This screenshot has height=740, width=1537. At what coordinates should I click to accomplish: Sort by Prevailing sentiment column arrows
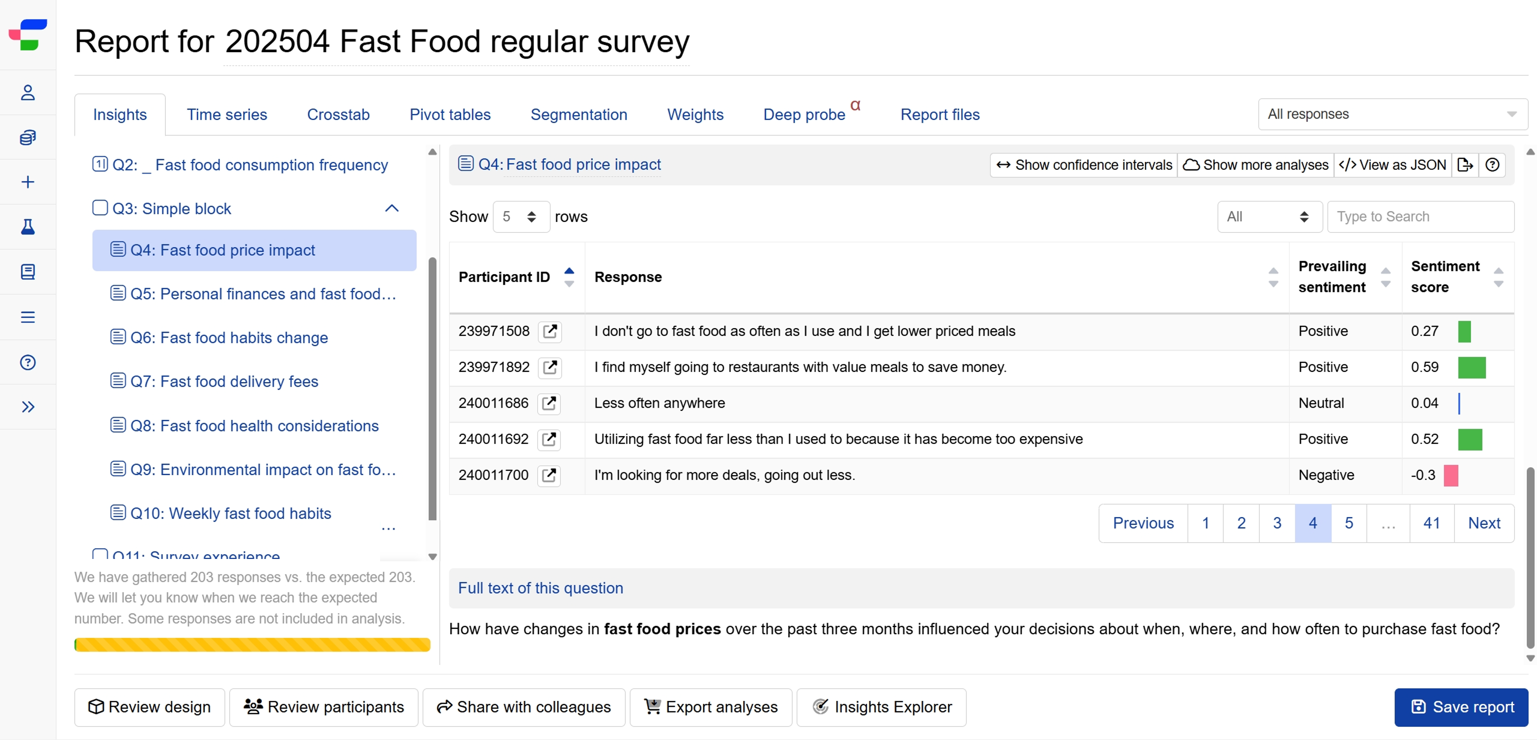click(x=1386, y=277)
